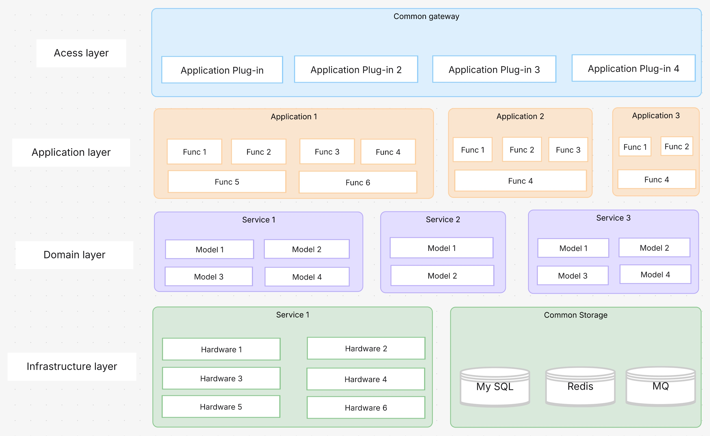The width and height of the screenshot is (710, 436).
Task: Click Func 5 in Application 1
Action: click(x=227, y=182)
